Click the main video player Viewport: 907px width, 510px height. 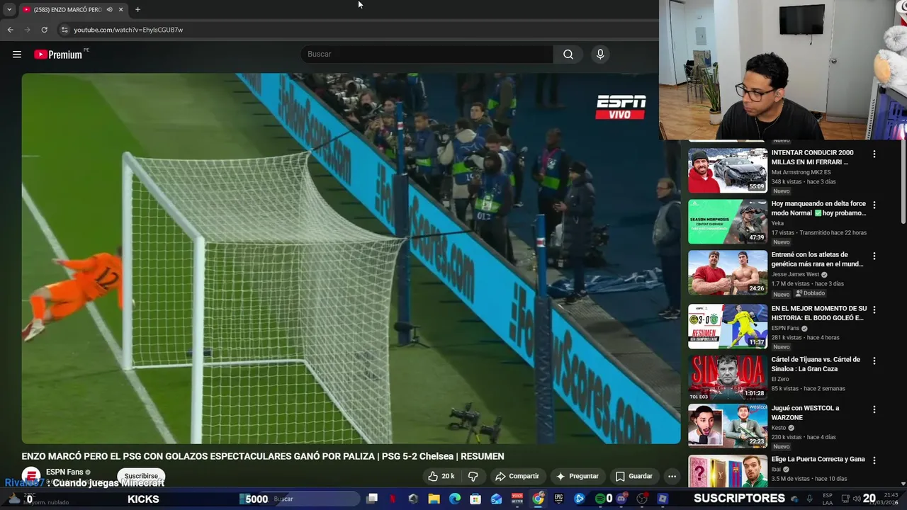tap(351, 259)
